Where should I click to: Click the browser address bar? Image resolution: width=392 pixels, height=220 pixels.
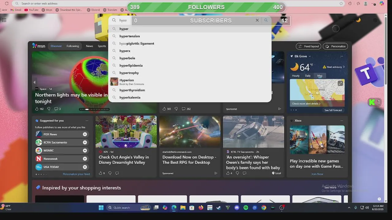coord(179,3)
